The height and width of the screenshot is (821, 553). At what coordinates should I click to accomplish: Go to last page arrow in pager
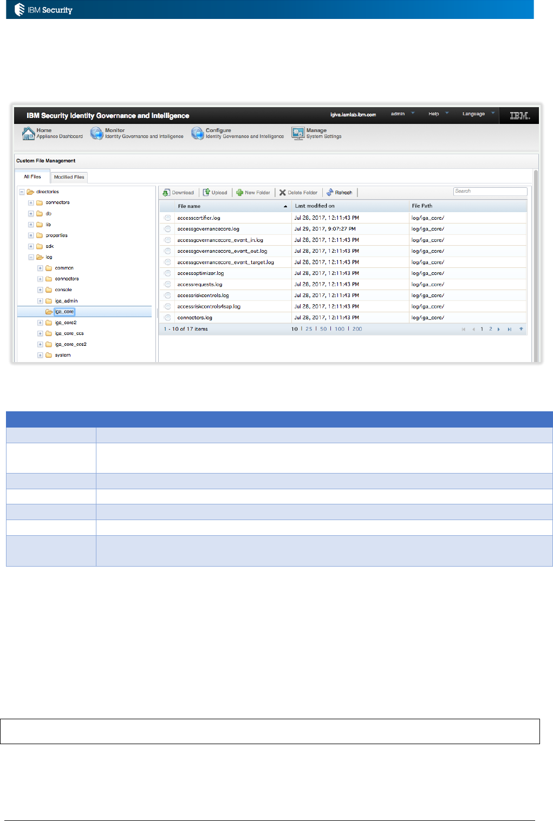[509, 329]
